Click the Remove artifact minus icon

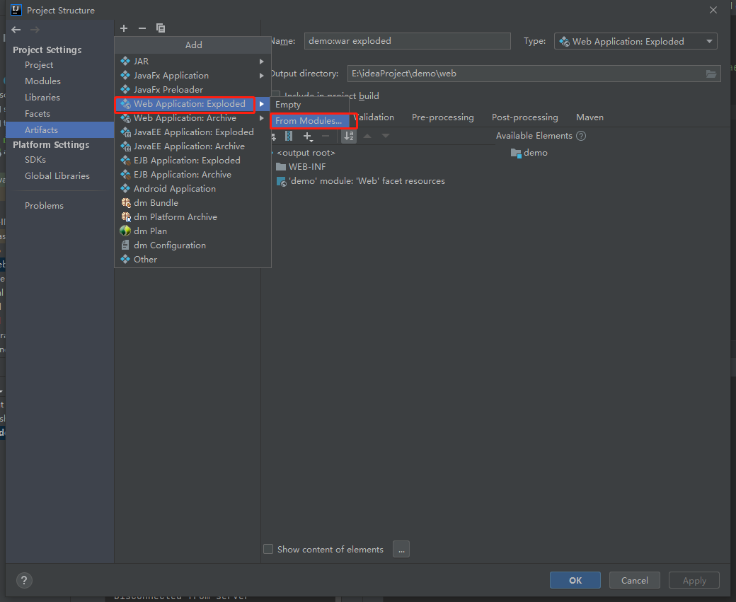142,28
